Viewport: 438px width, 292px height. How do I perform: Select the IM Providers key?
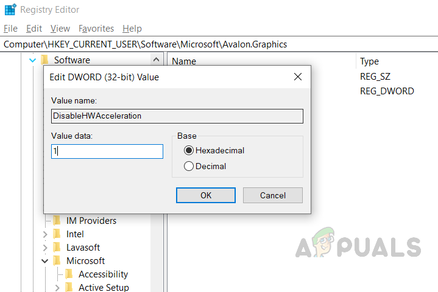(91, 221)
